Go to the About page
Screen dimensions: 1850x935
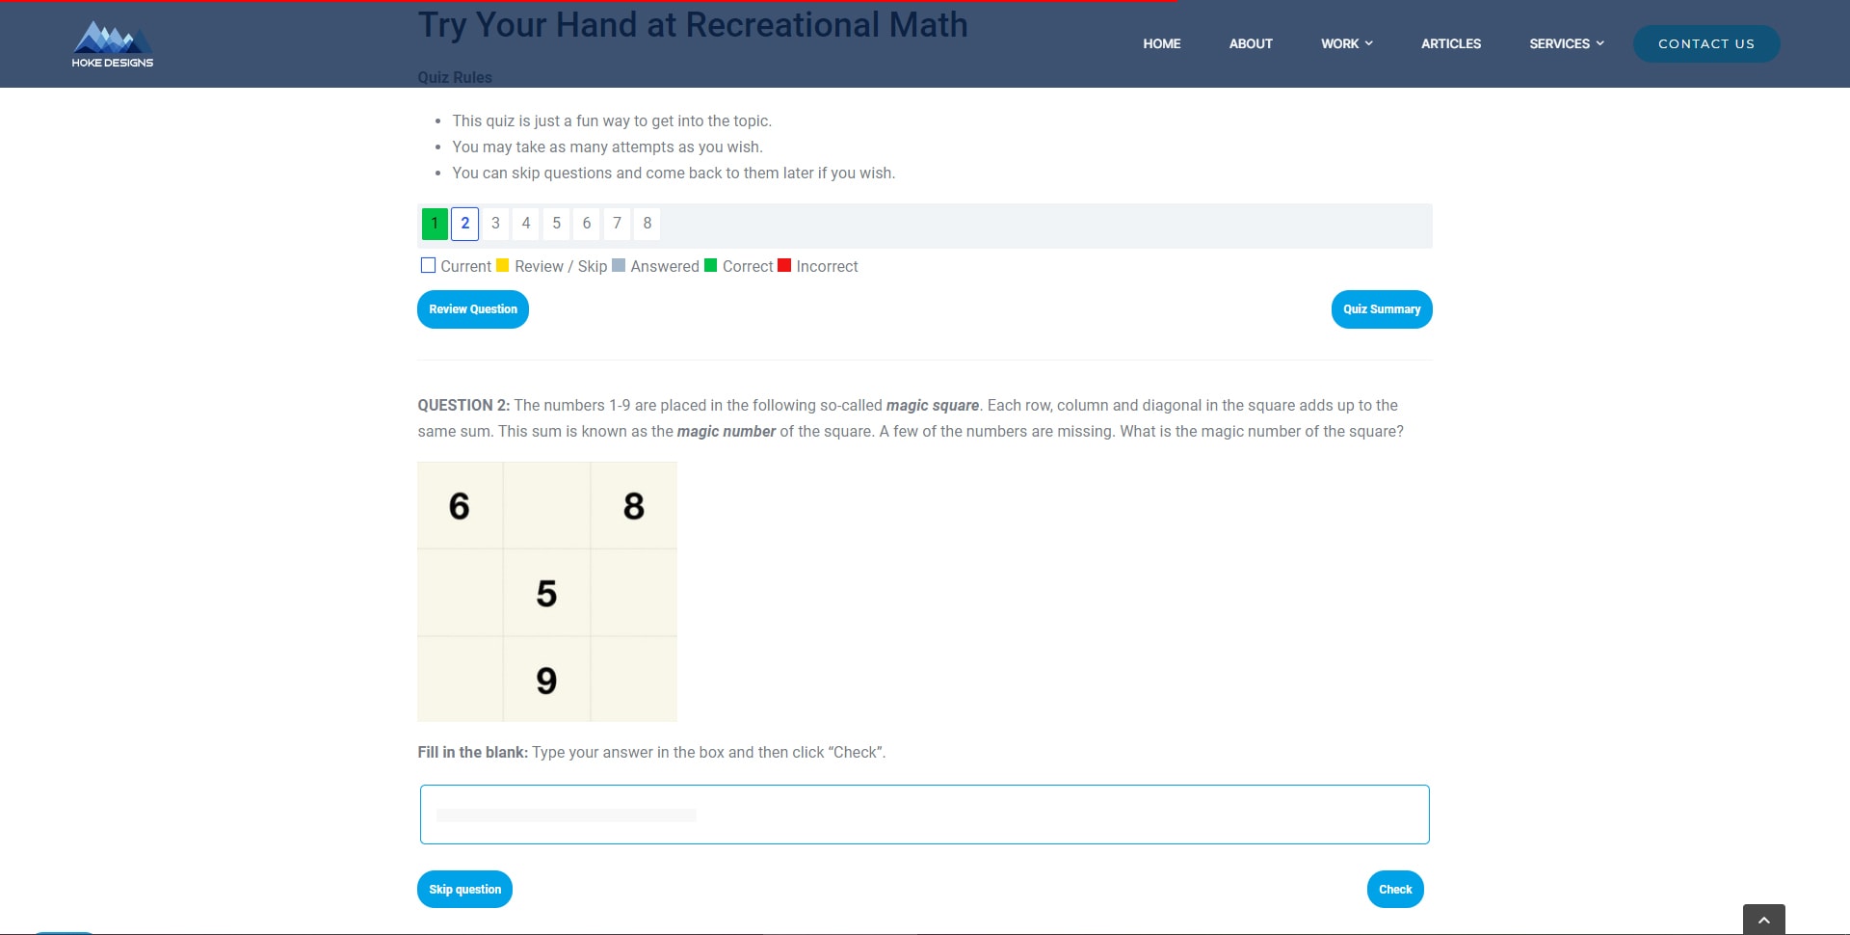(x=1250, y=43)
